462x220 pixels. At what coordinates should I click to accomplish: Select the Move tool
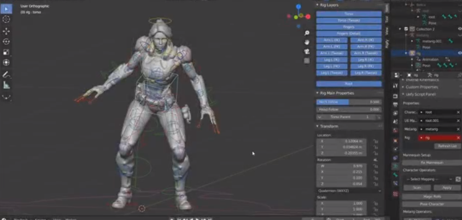[x=6, y=31]
